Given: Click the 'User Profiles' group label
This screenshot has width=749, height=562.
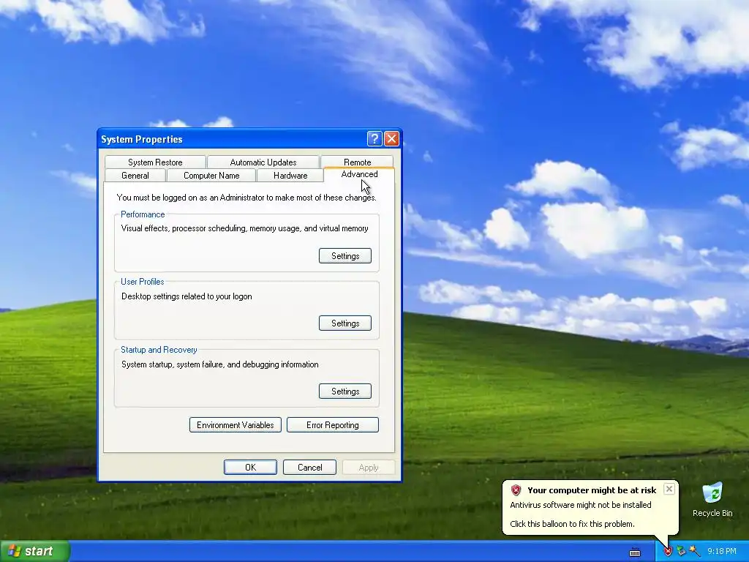Looking at the screenshot, I should [143, 282].
